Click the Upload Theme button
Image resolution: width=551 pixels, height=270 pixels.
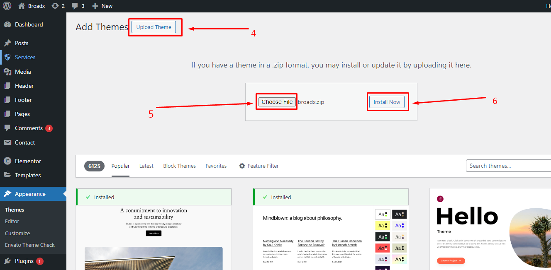pyautogui.click(x=154, y=27)
